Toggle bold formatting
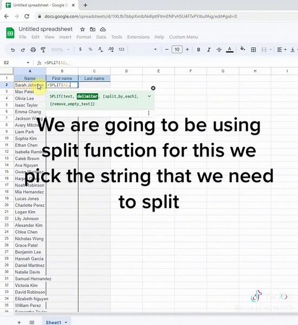The height and width of the screenshot is (325, 298). pyautogui.click(x=198, y=49)
